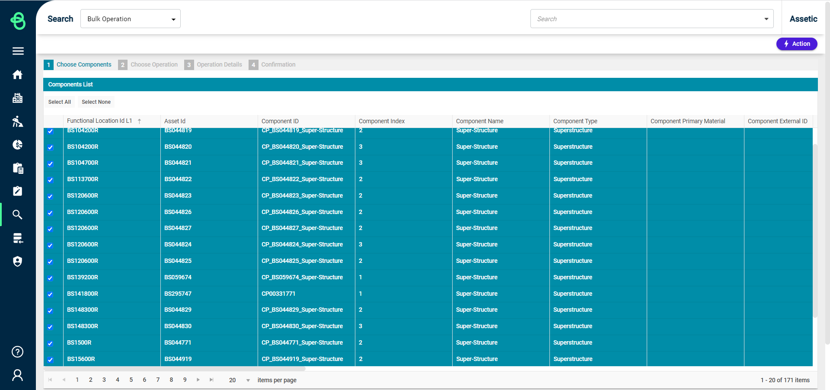
Task: Click the Action button
Action: click(797, 44)
